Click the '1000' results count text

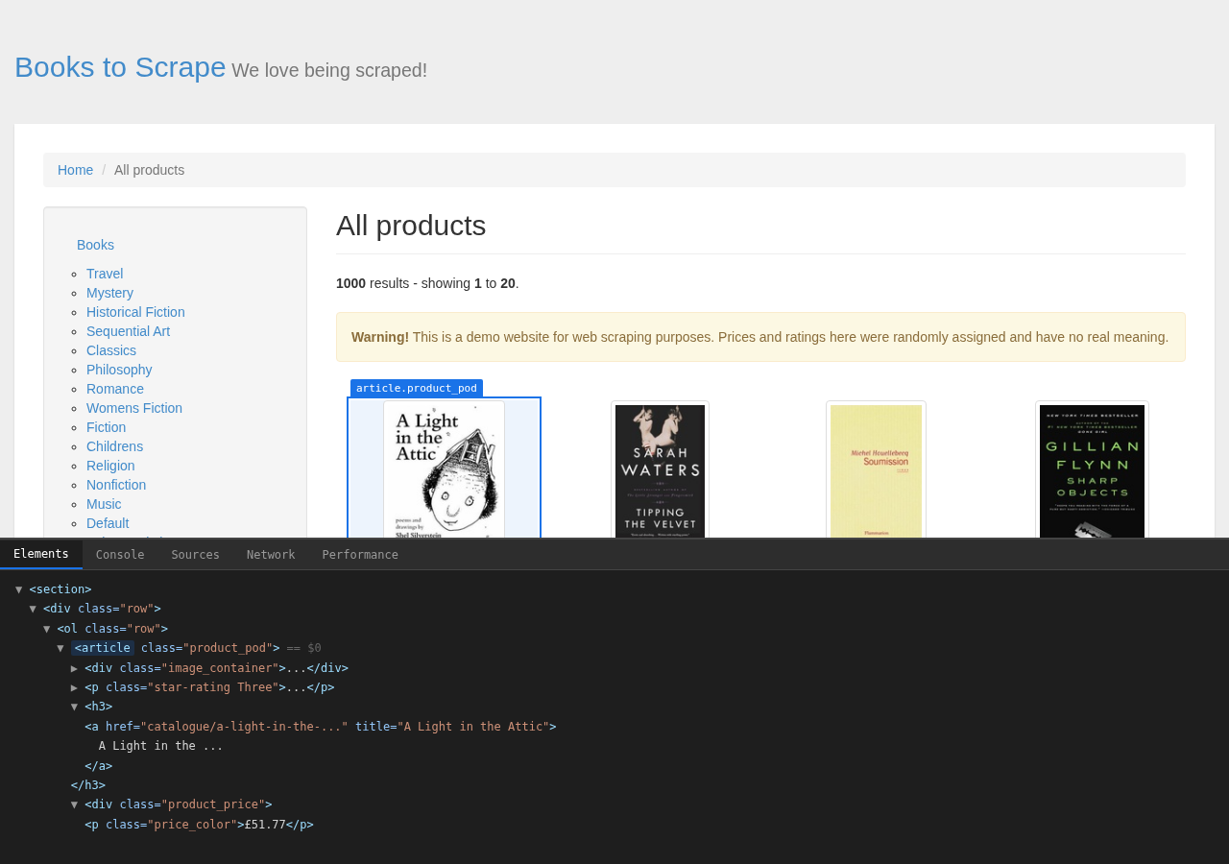pos(350,283)
